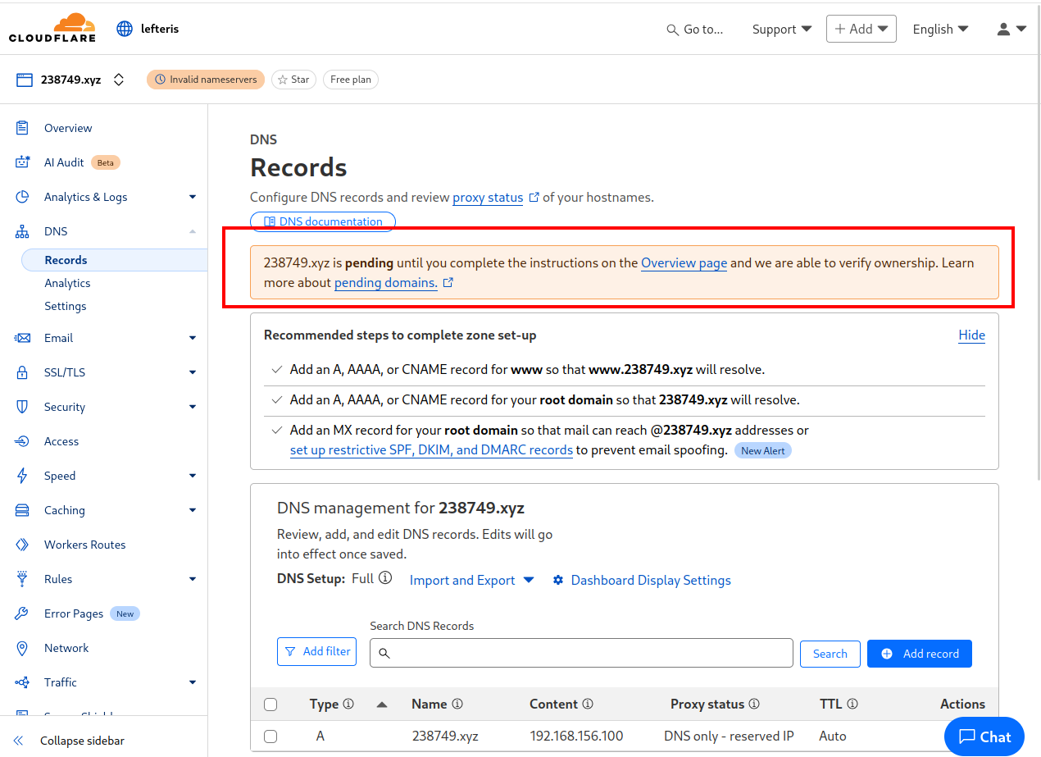The height and width of the screenshot is (757, 1041).
Task: Click the Content column info icon
Action: [x=588, y=704]
